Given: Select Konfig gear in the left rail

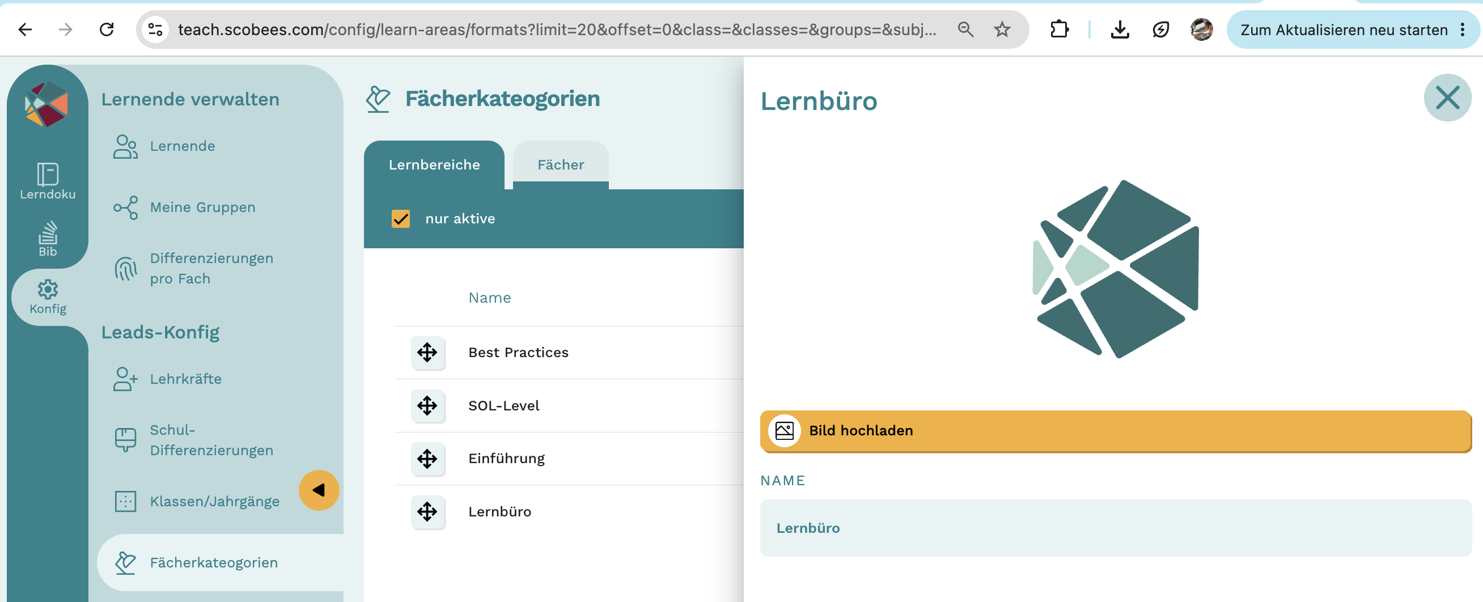Looking at the screenshot, I should pyautogui.click(x=48, y=297).
